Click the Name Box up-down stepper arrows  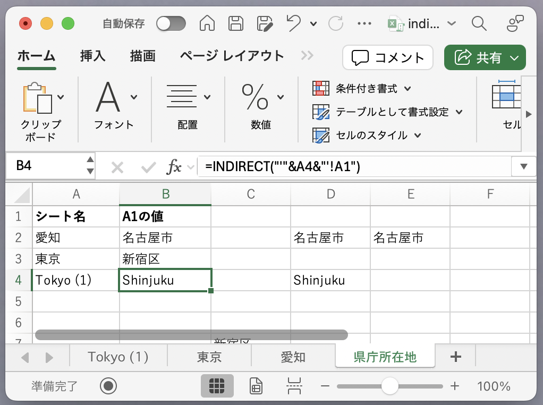point(90,165)
